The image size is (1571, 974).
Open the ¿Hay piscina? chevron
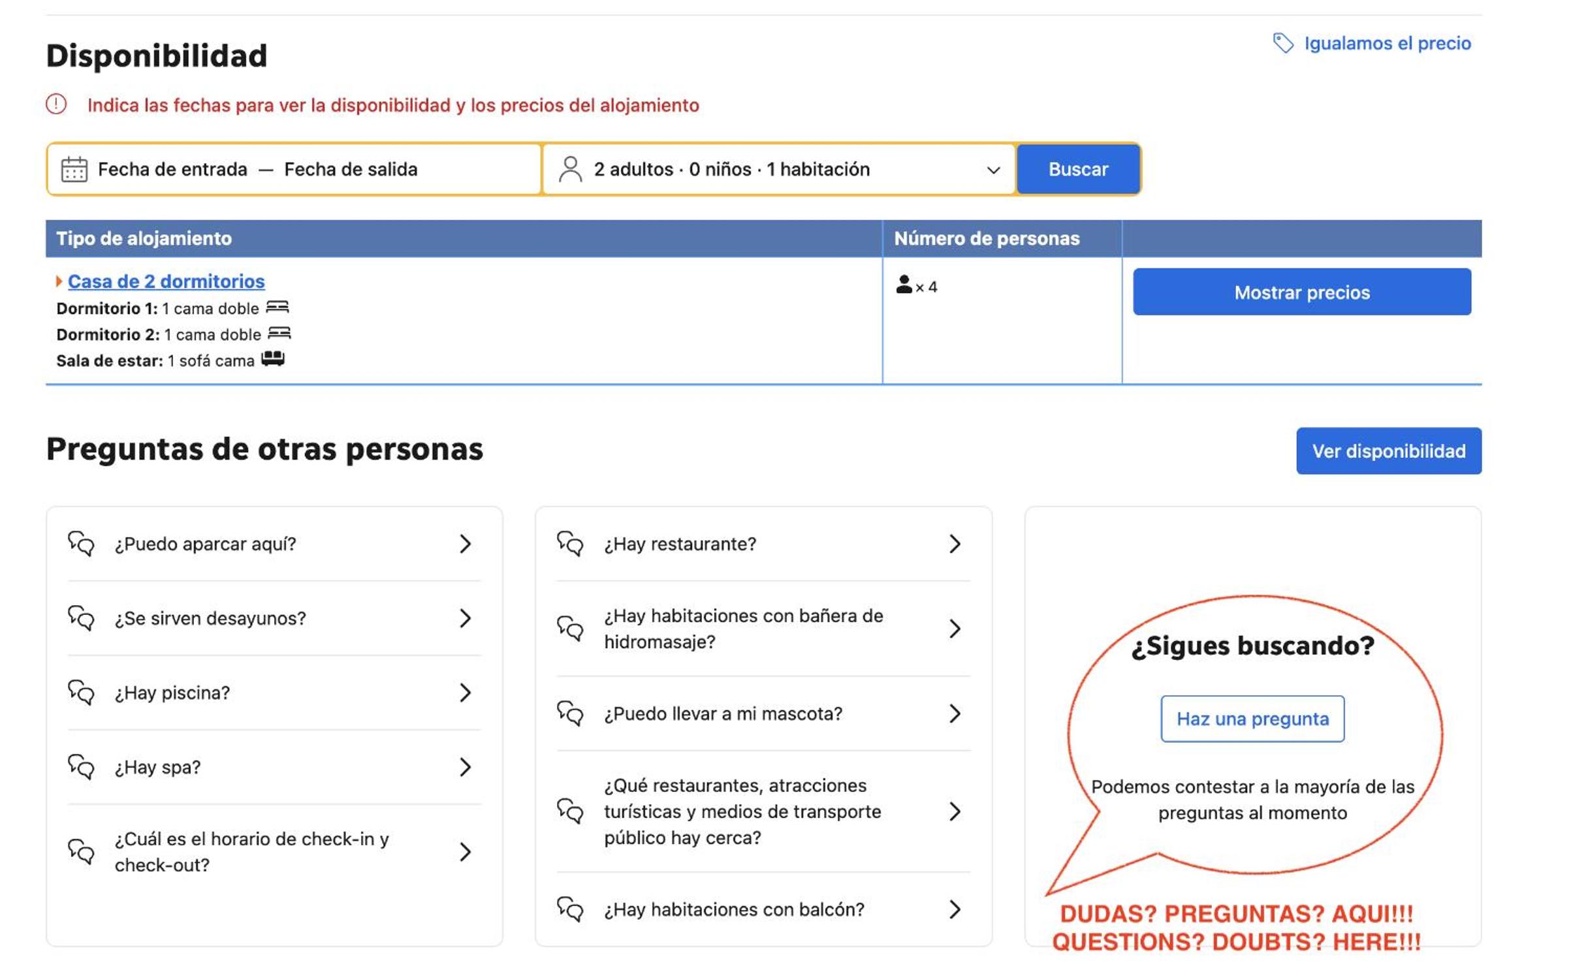click(x=465, y=692)
